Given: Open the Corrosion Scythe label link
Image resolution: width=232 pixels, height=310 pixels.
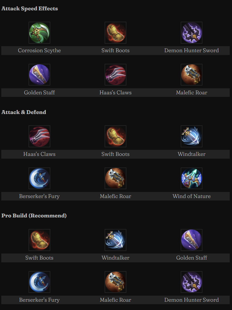Looking at the screenshot, I should 39,50.
